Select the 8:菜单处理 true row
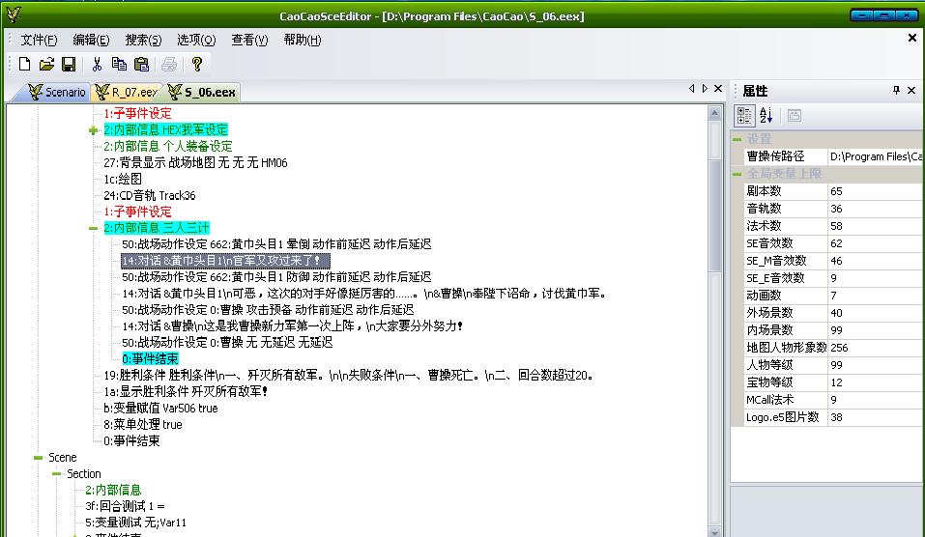The height and width of the screenshot is (537, 925). [x=143, y=424]
